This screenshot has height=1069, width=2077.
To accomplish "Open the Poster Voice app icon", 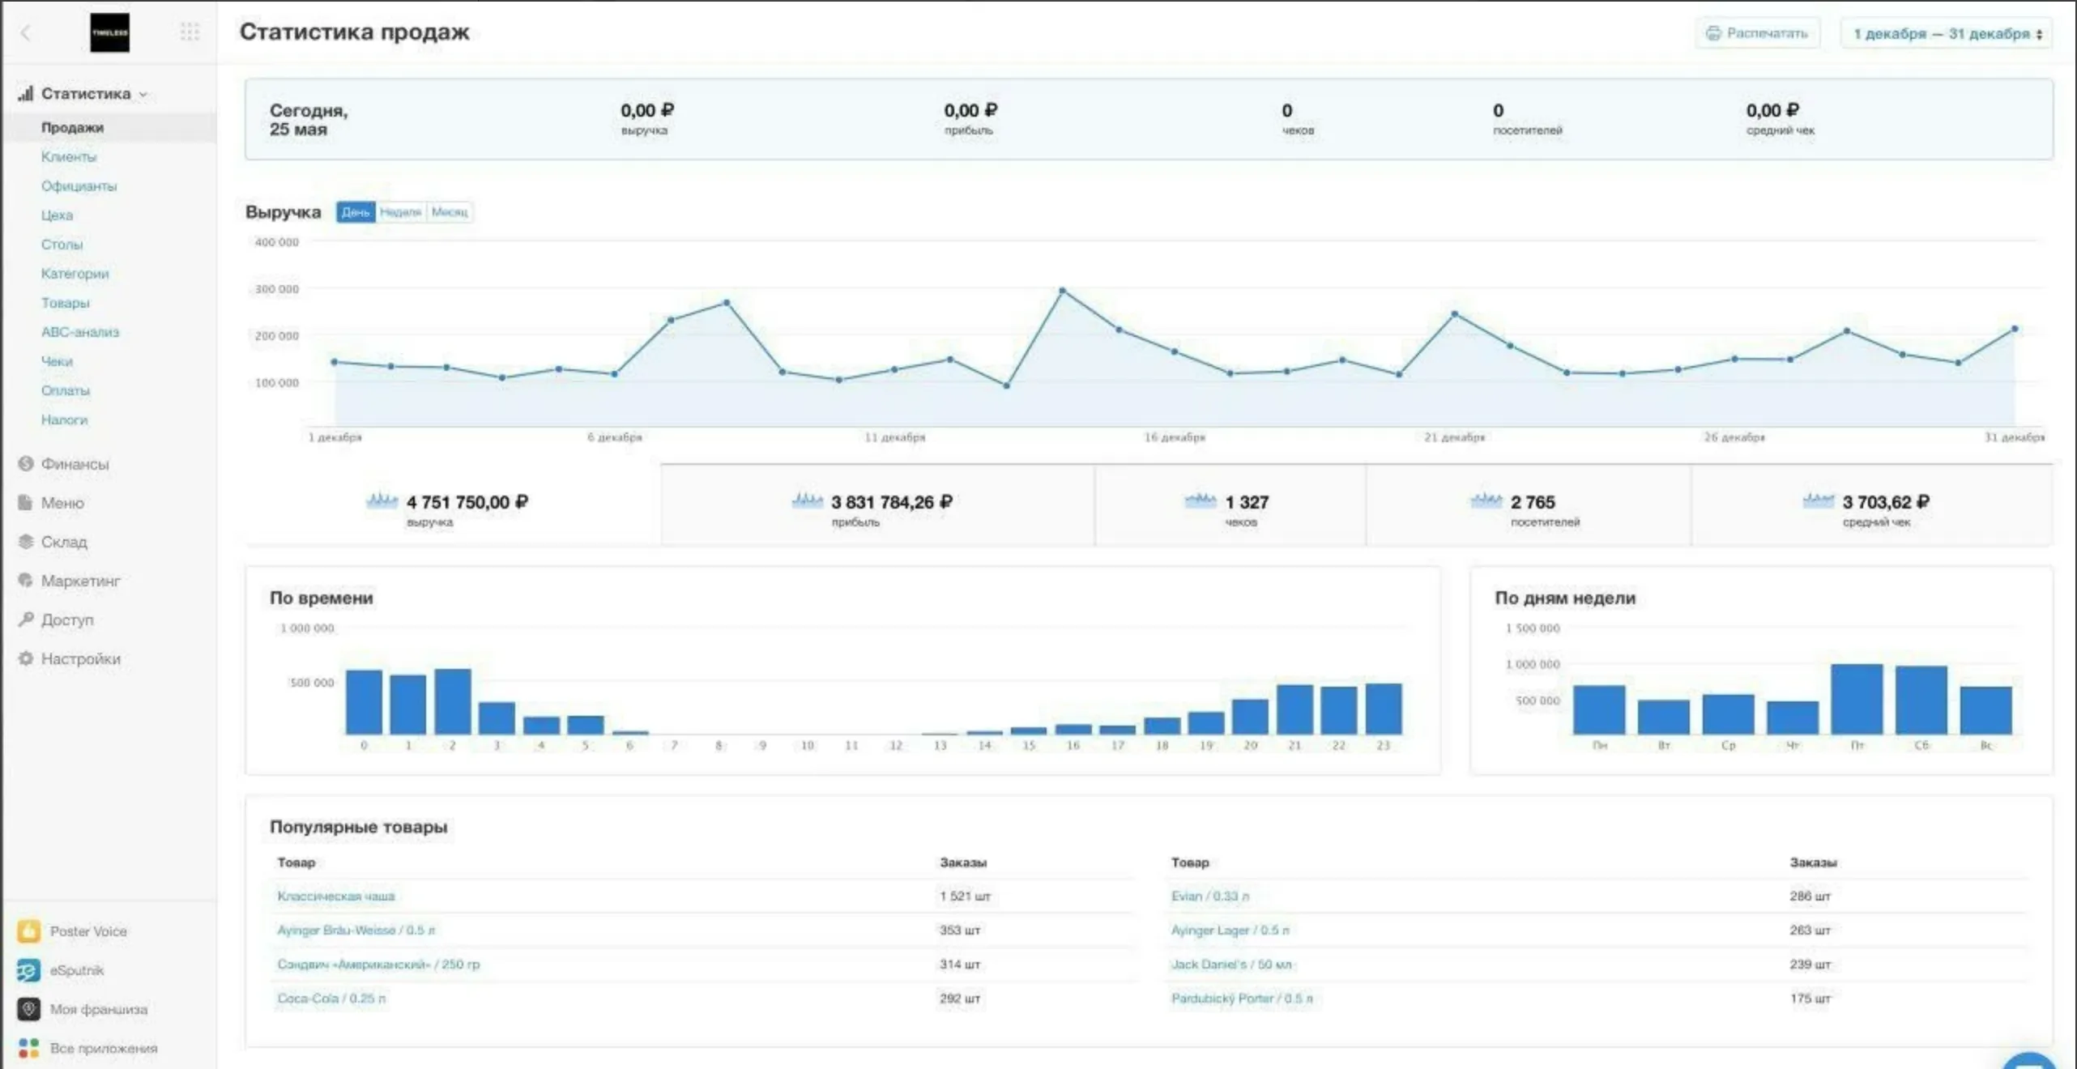I will (28, 931).
